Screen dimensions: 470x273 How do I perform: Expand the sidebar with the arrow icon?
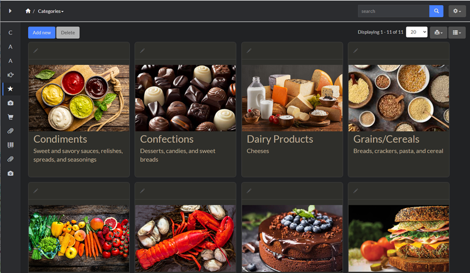coord(10,11)
